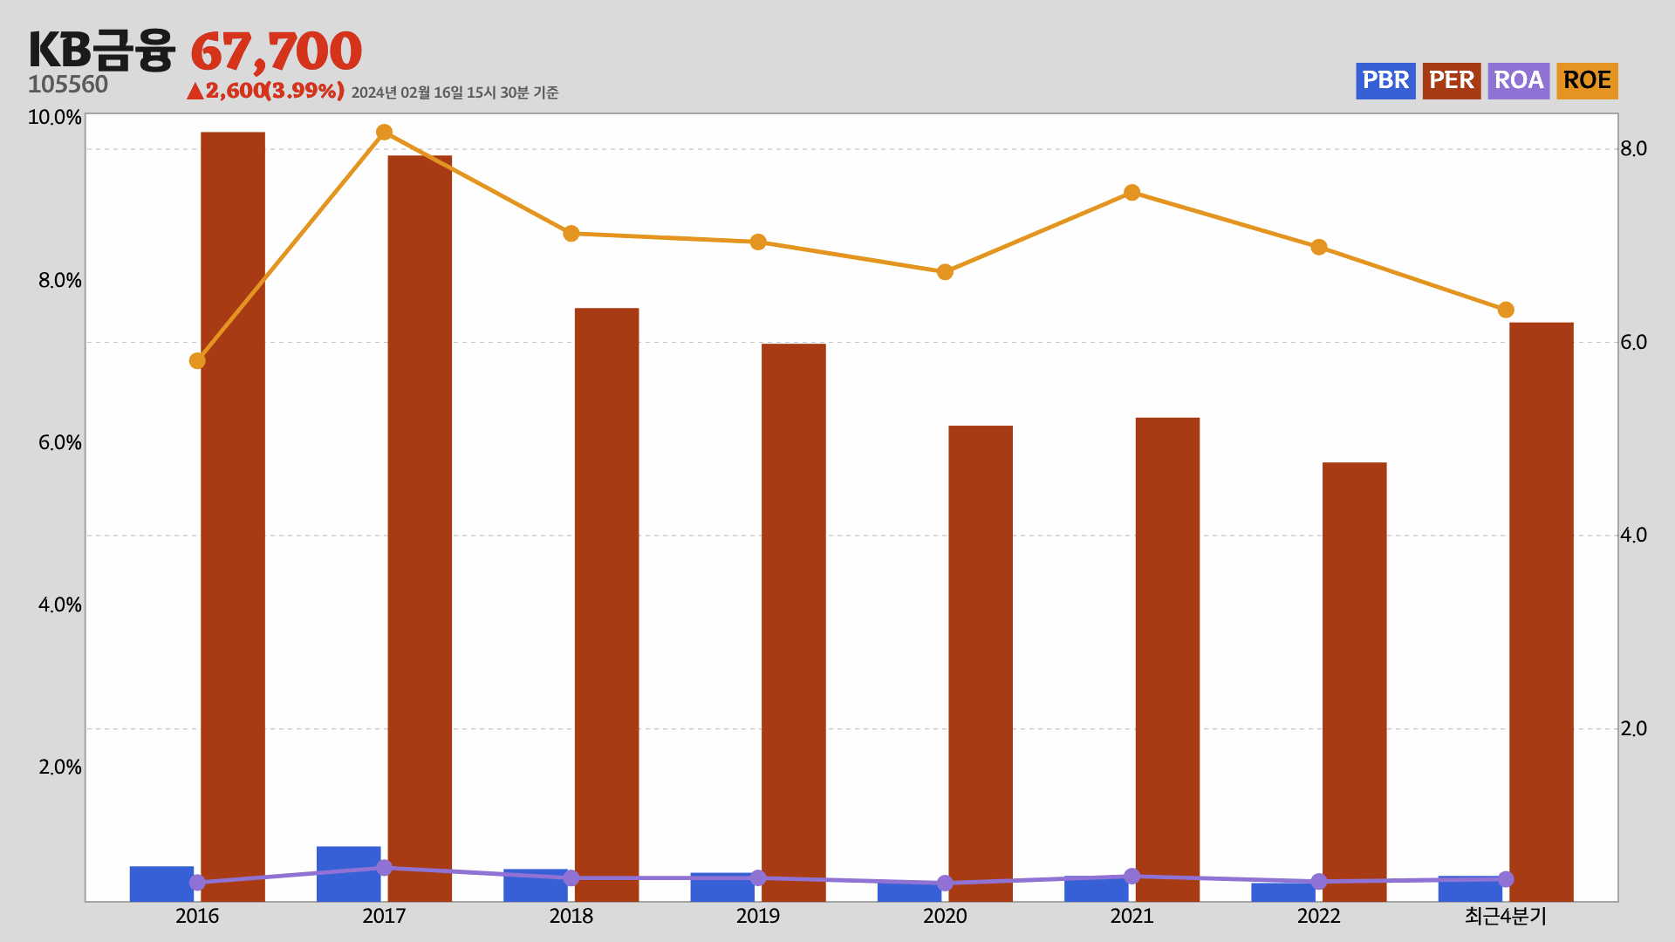Select the 2018 blue PBR bar
The height and width of the screenshot is (942, 1675).
[536, 885]
